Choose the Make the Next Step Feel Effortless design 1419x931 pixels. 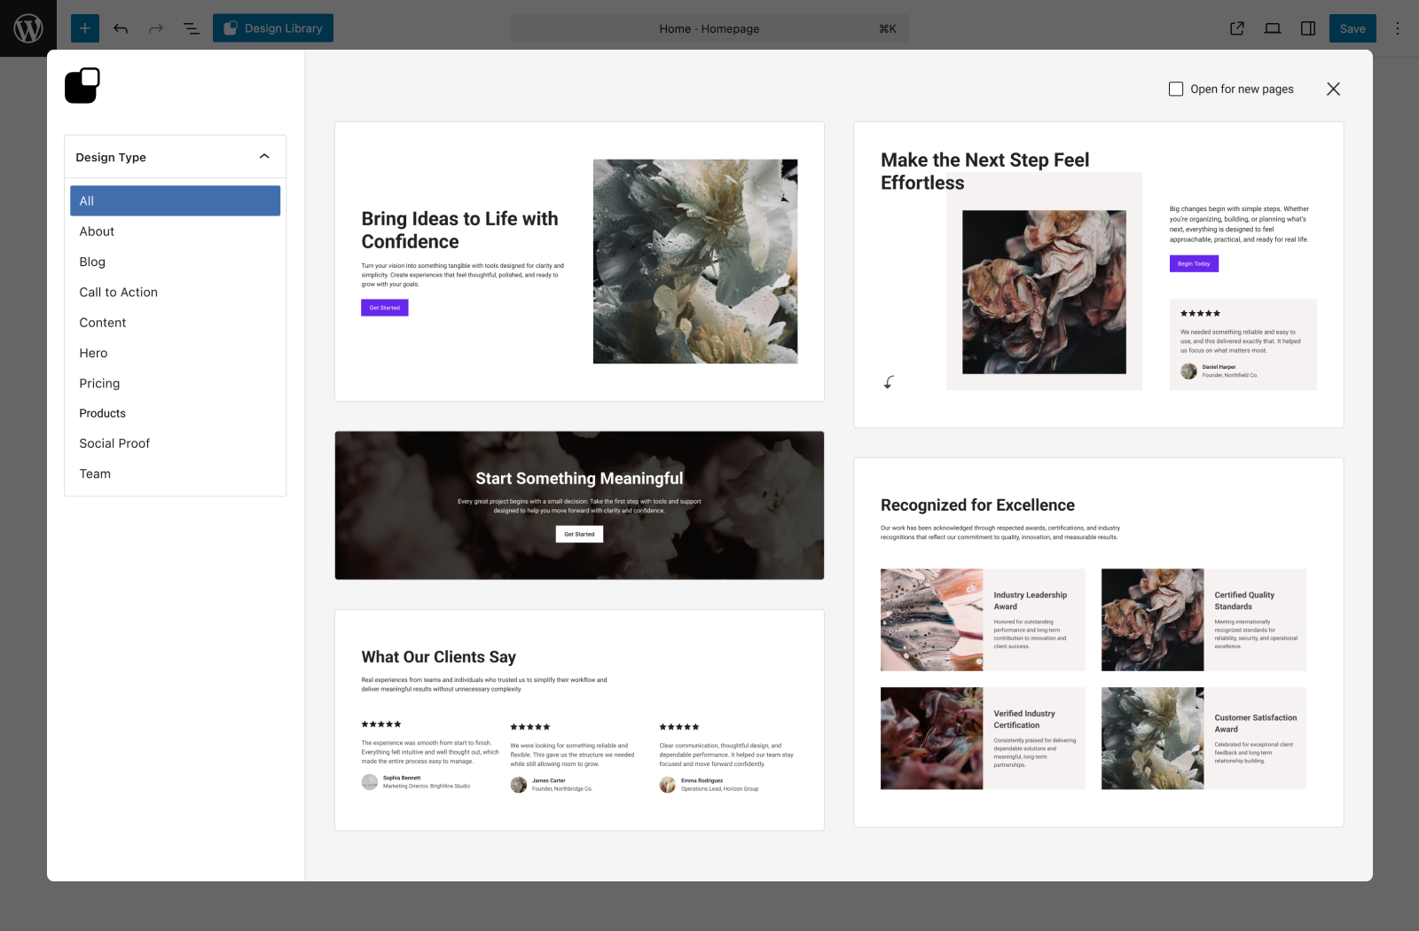pos(1099,275)
